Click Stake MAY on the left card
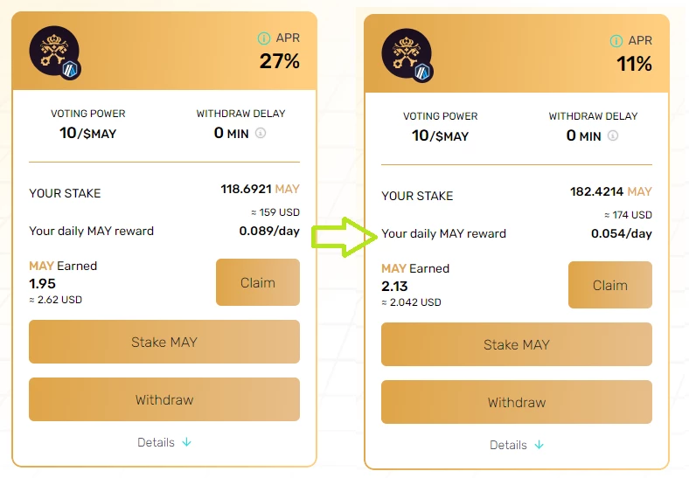689x478 pixels. click(x=164, y=342)
